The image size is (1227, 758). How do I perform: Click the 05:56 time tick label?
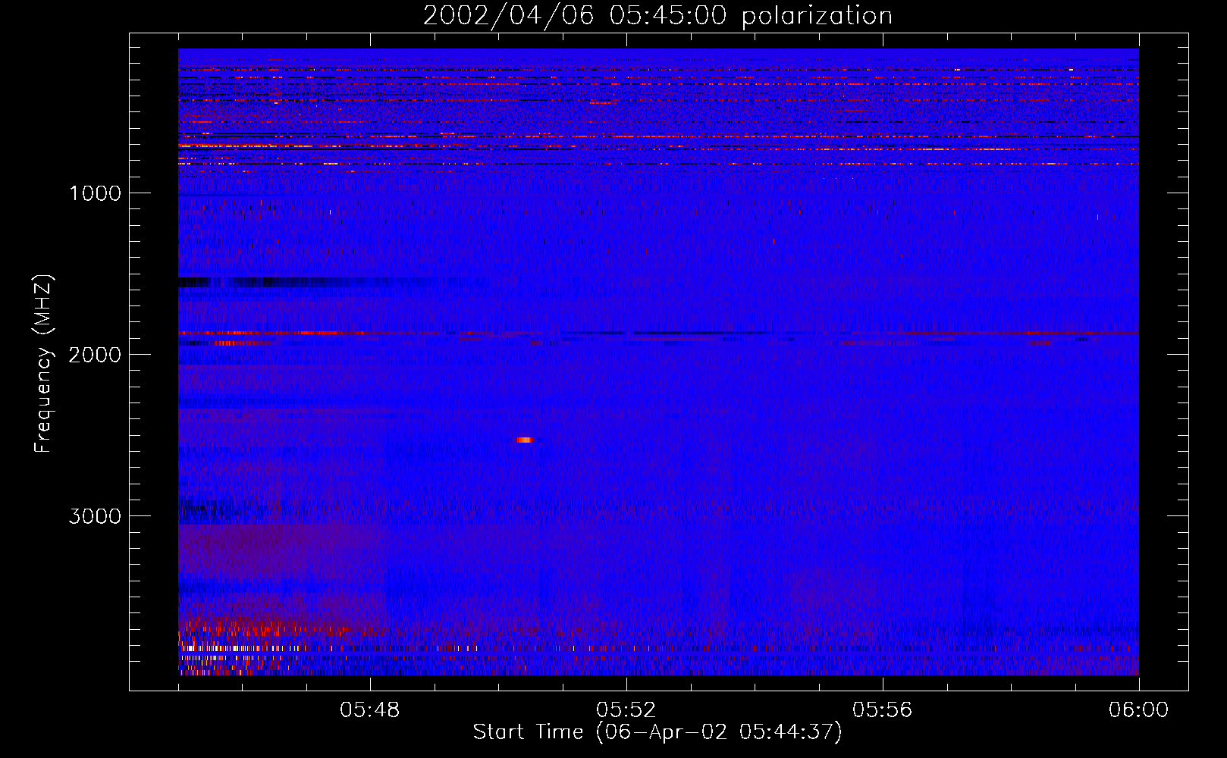(x=883, y=710)
